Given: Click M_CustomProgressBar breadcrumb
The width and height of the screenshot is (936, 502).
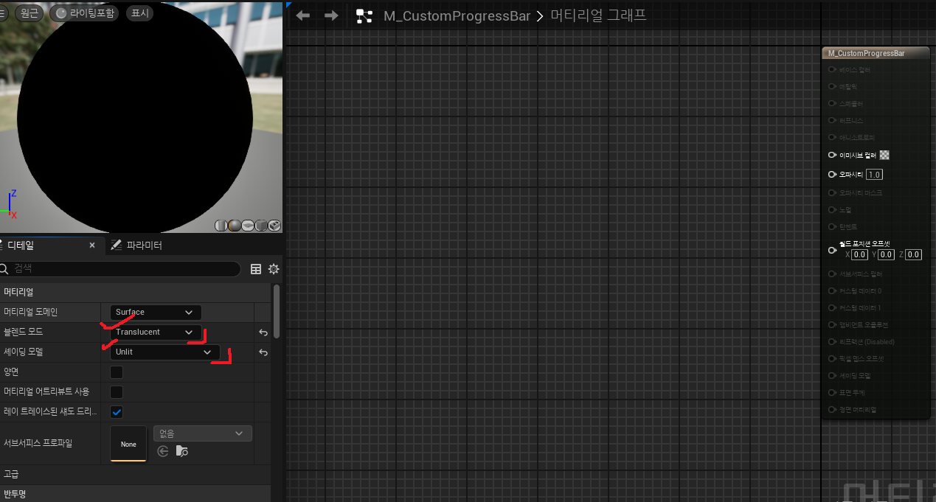Looking at the screenshot, I should [457, 16].
